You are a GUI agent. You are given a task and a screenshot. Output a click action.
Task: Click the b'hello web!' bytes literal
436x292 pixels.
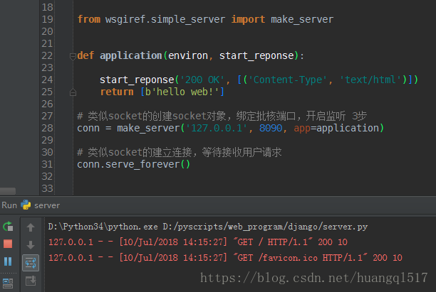click(x=182, y=92)
